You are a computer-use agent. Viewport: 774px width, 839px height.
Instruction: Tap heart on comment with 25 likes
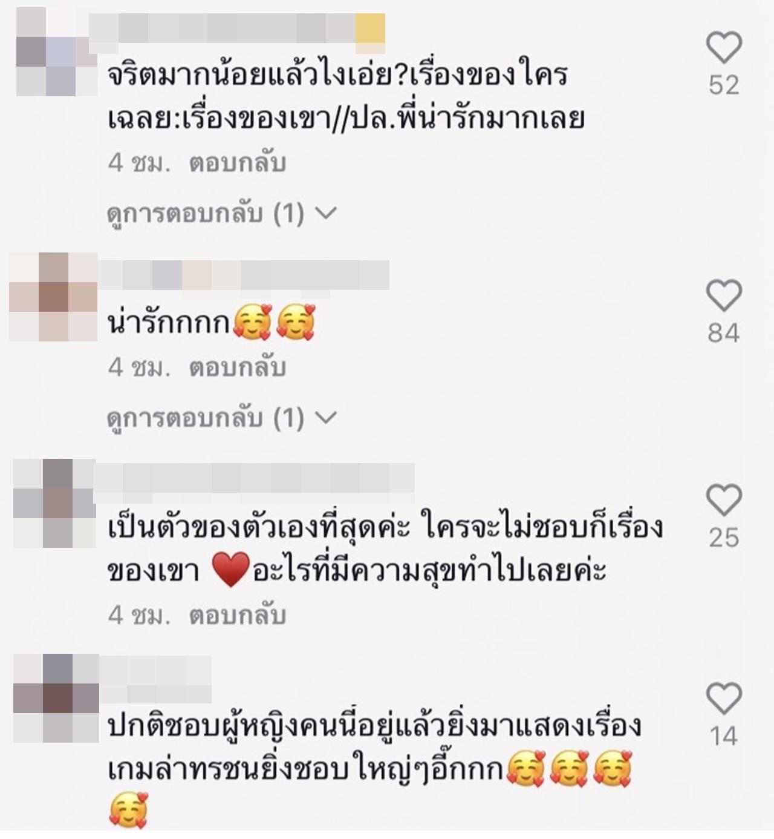click(x=724, y=500)
